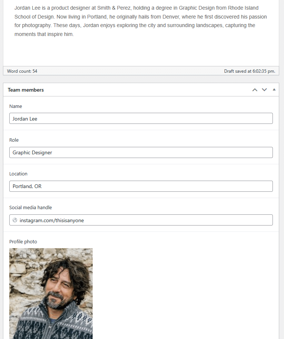Click the Location field showing Portland, OR
The width and height of the screenshot is (284, 339).
click(x=141, y=186)
